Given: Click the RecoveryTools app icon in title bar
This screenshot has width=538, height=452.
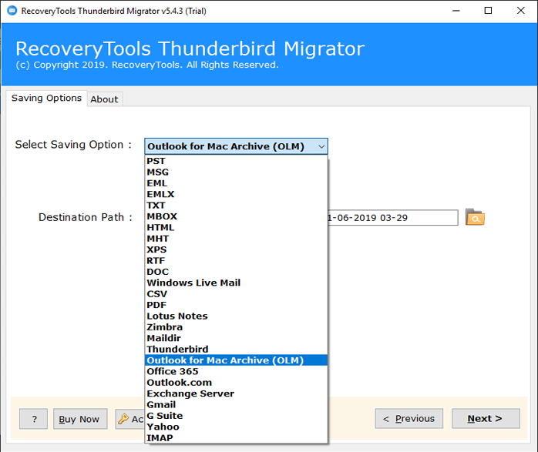Looking at the screenshot, I should coord(12,11).
